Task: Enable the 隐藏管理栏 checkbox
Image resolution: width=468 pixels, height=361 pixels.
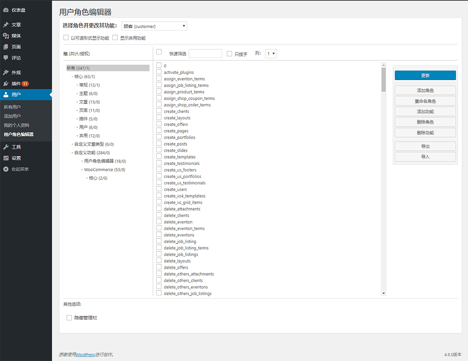Action: 69,318
